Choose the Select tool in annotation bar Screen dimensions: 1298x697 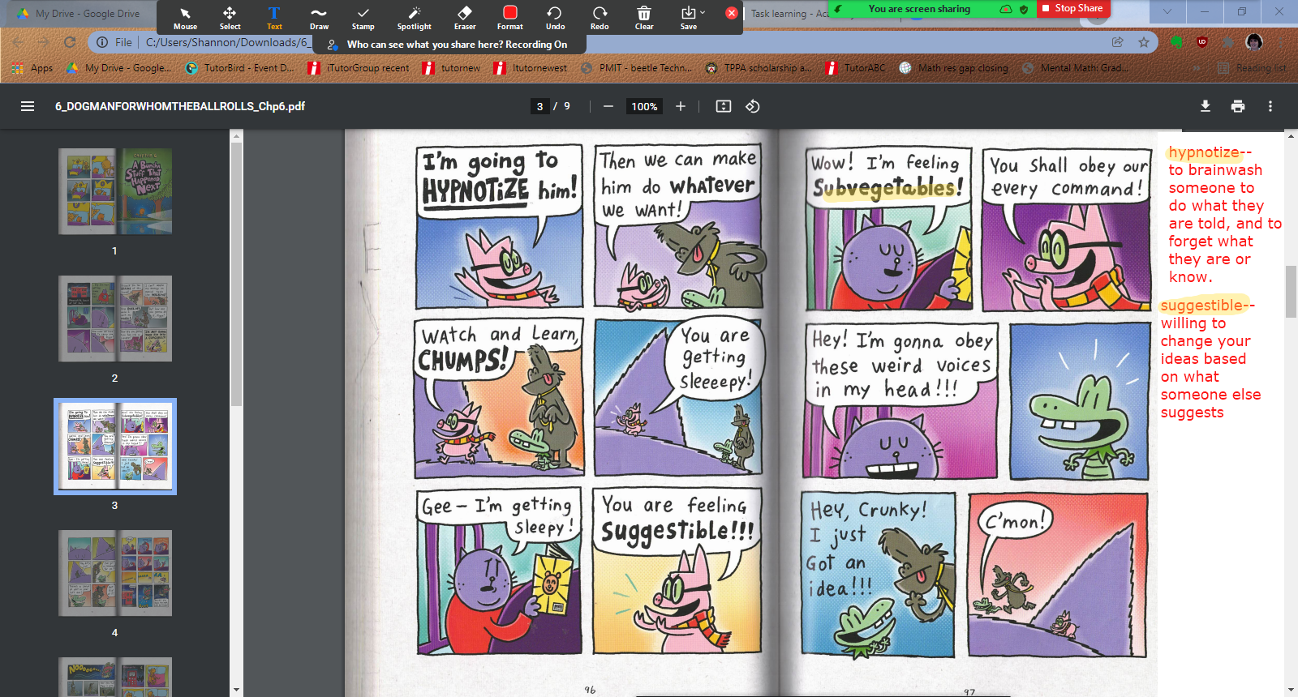pos(230,18)
